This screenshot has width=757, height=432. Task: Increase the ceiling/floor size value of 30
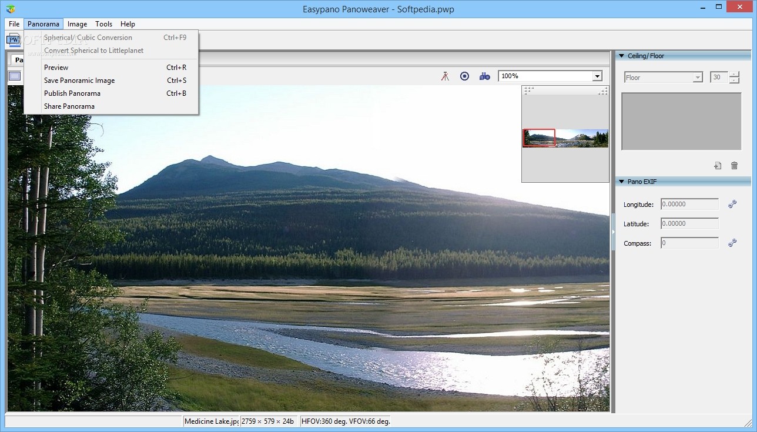click(734, 74)
